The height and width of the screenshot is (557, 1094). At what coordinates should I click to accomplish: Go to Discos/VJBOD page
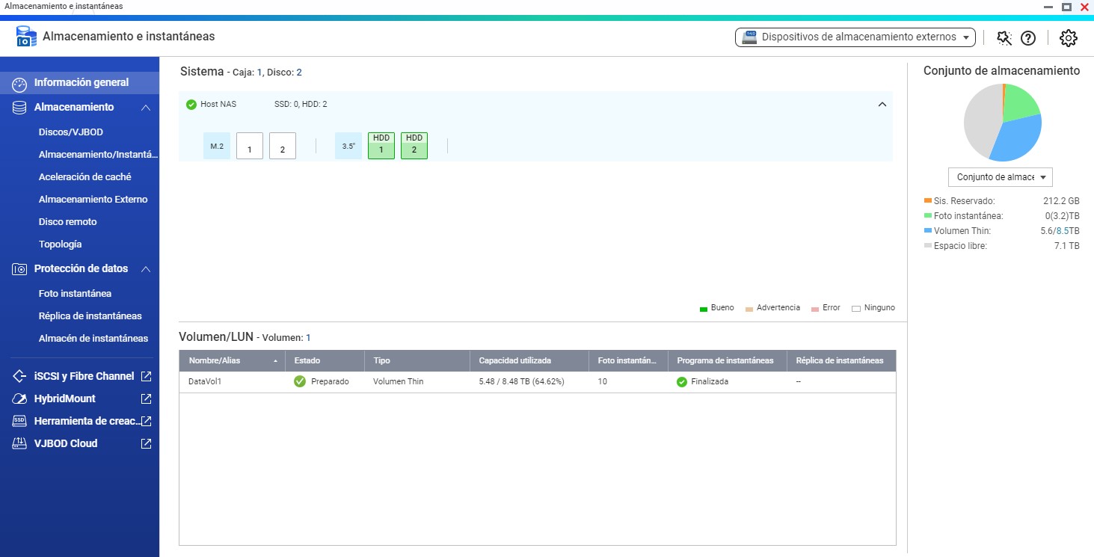71,132
